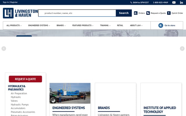The height and width of the screenshot is (116, 186).
Task: Click the Sign In link
Action: (6, 2)
